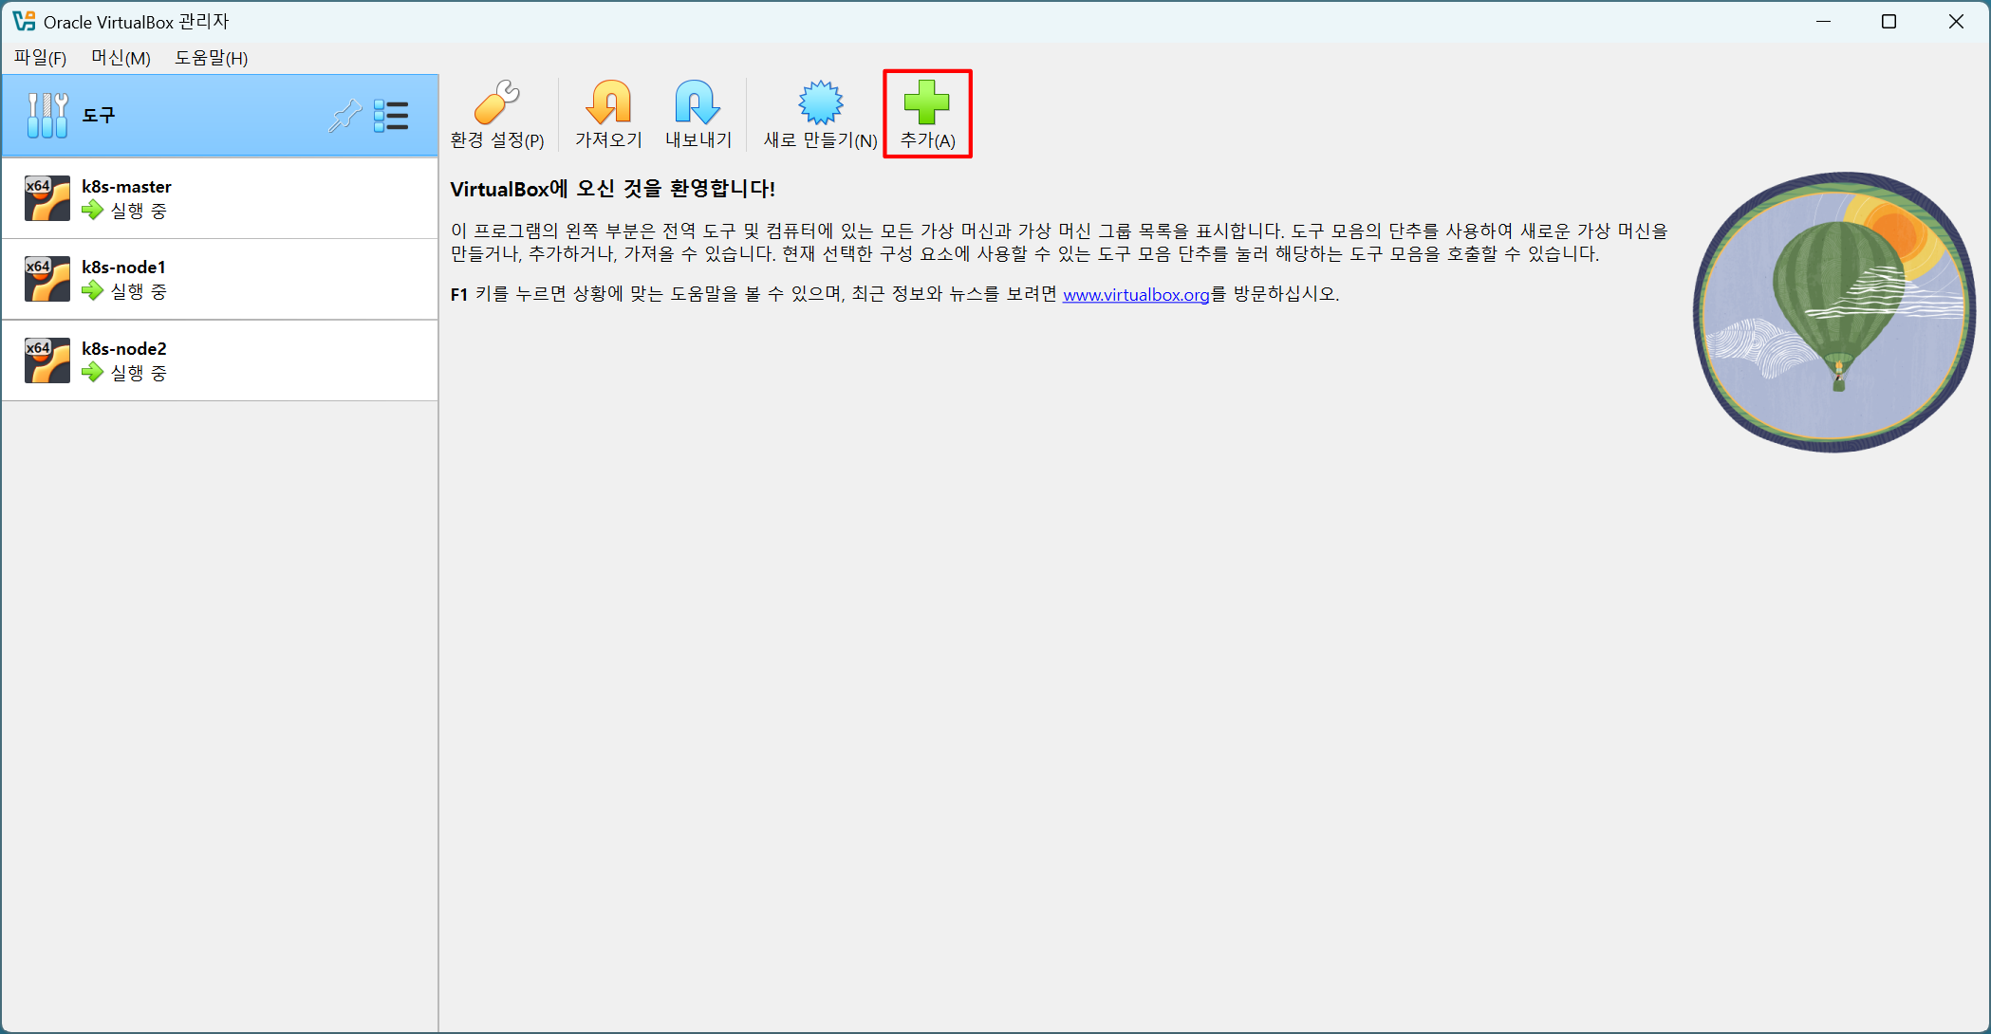Click the k8s-master x64 OS icon

[47, 198]
